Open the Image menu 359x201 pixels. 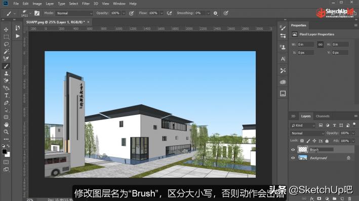[x=37, y=4]
